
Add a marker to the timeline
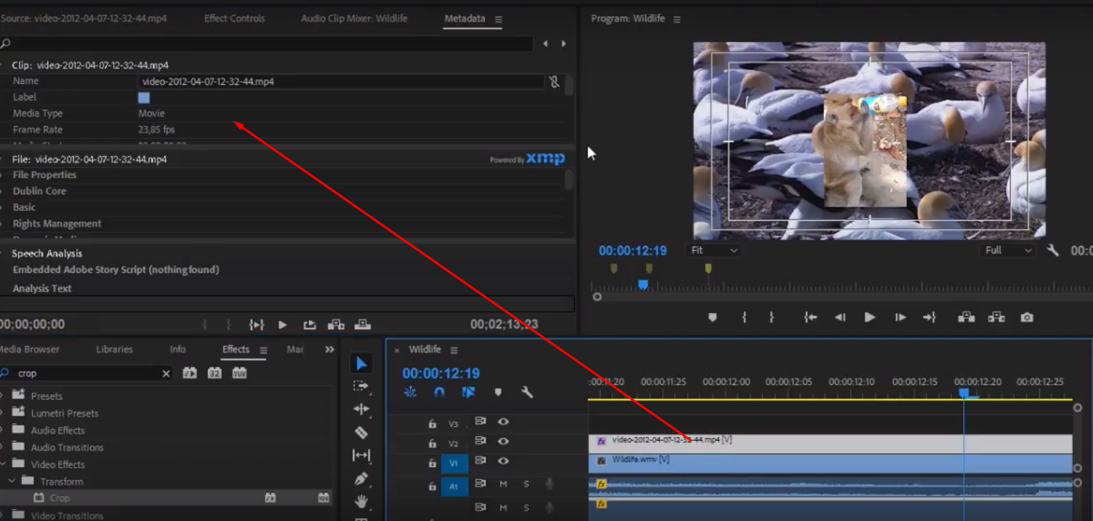click(499, 392)
